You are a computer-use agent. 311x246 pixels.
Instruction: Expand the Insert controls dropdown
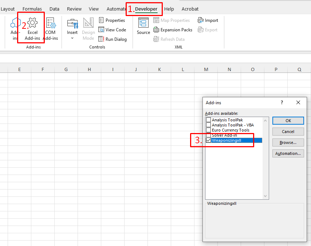click(72, 38)
